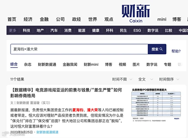Click 更多 in the dark channel bar
The height and width of the screenshot is (138, 188).
[x=13, y=30]
